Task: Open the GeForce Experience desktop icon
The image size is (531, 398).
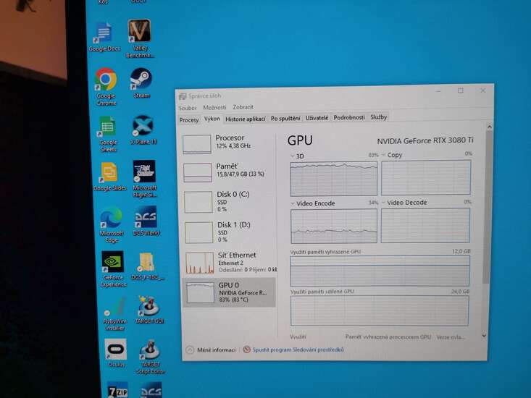Action: (113, 269)
